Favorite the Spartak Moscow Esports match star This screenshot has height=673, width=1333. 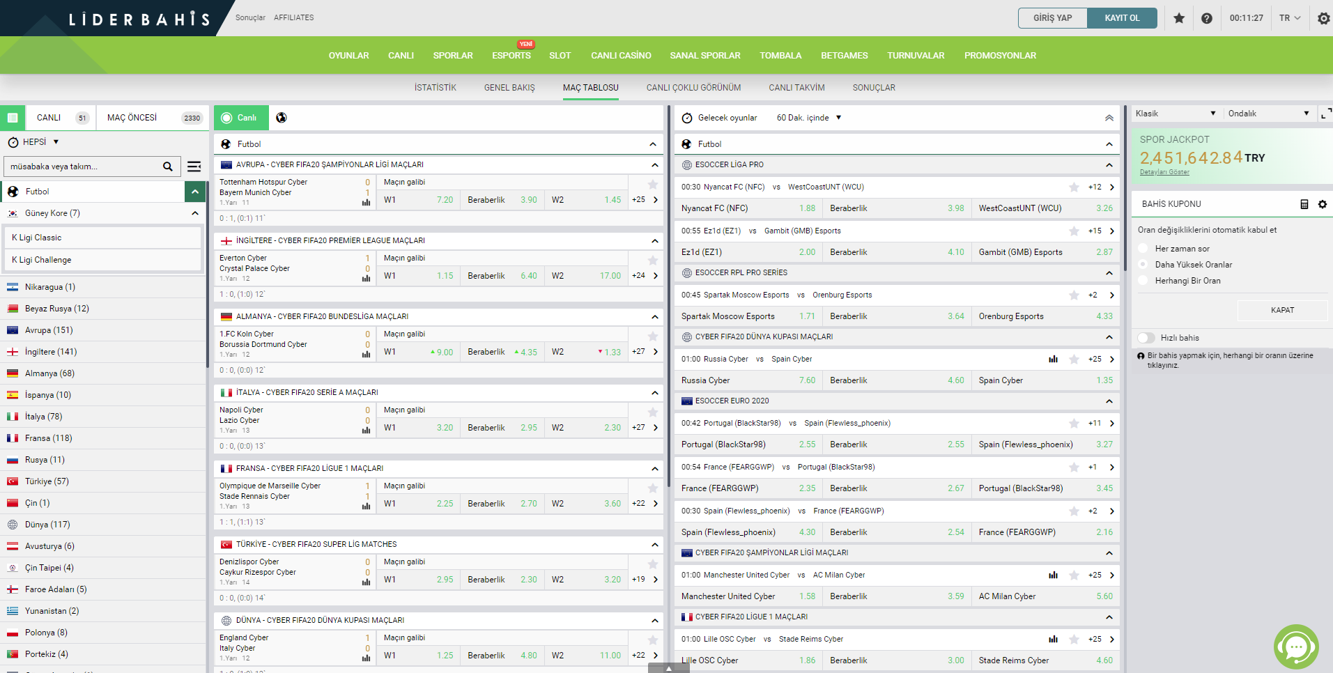[x=1074, y=295]
